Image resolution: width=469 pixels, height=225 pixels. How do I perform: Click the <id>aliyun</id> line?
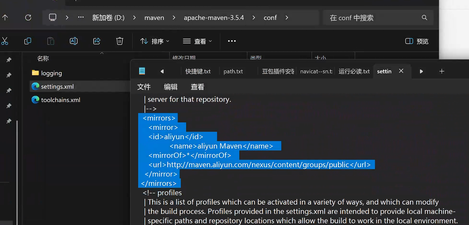[x=176, y=137]
